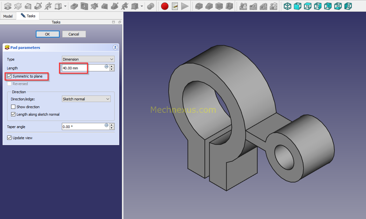The image size is (366, 219).
Task: Start macro recording with red record icon
Action: [164, 6]
